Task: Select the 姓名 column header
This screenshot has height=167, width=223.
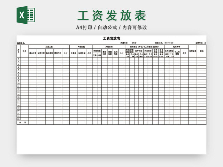Action: (24, 51)
